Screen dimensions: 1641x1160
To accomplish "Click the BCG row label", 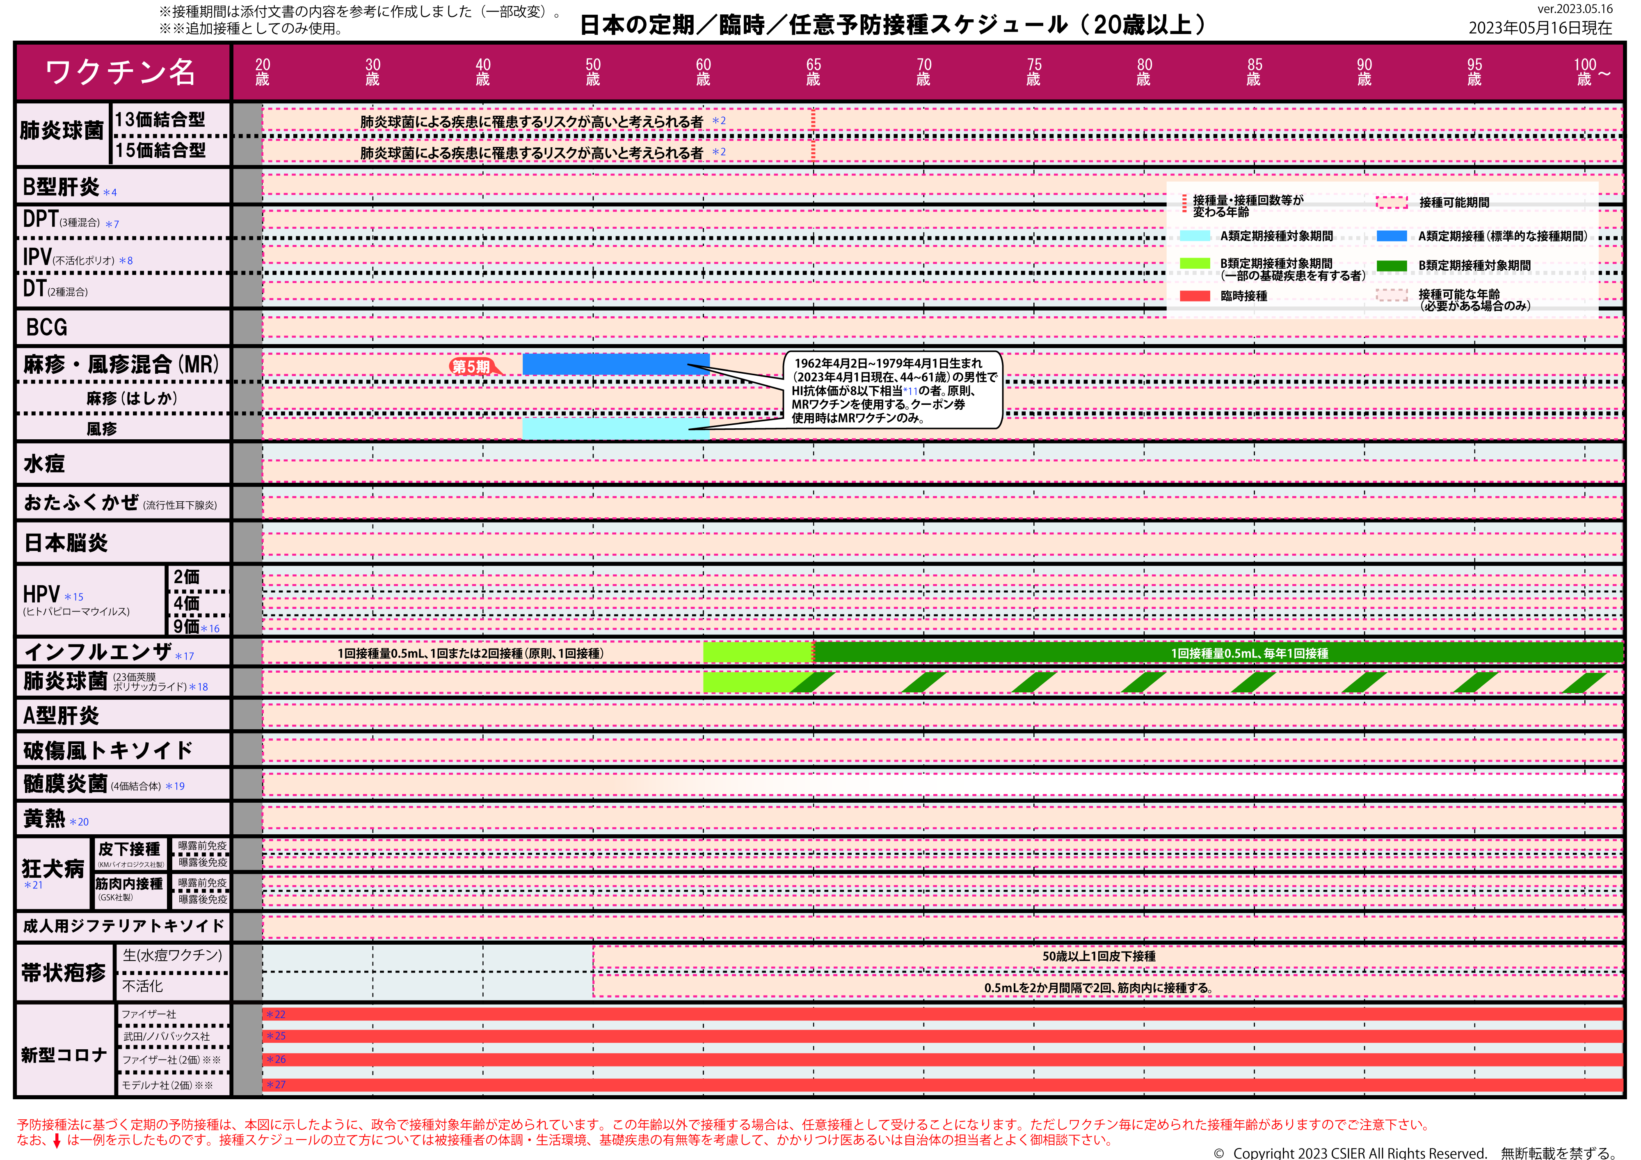I will point(46,327).
